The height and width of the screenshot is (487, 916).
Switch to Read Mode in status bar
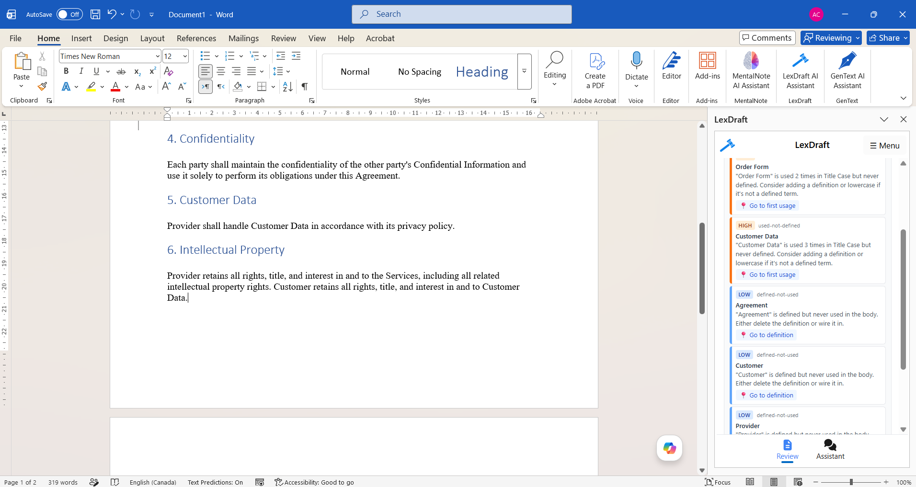(x=750, y=482)
